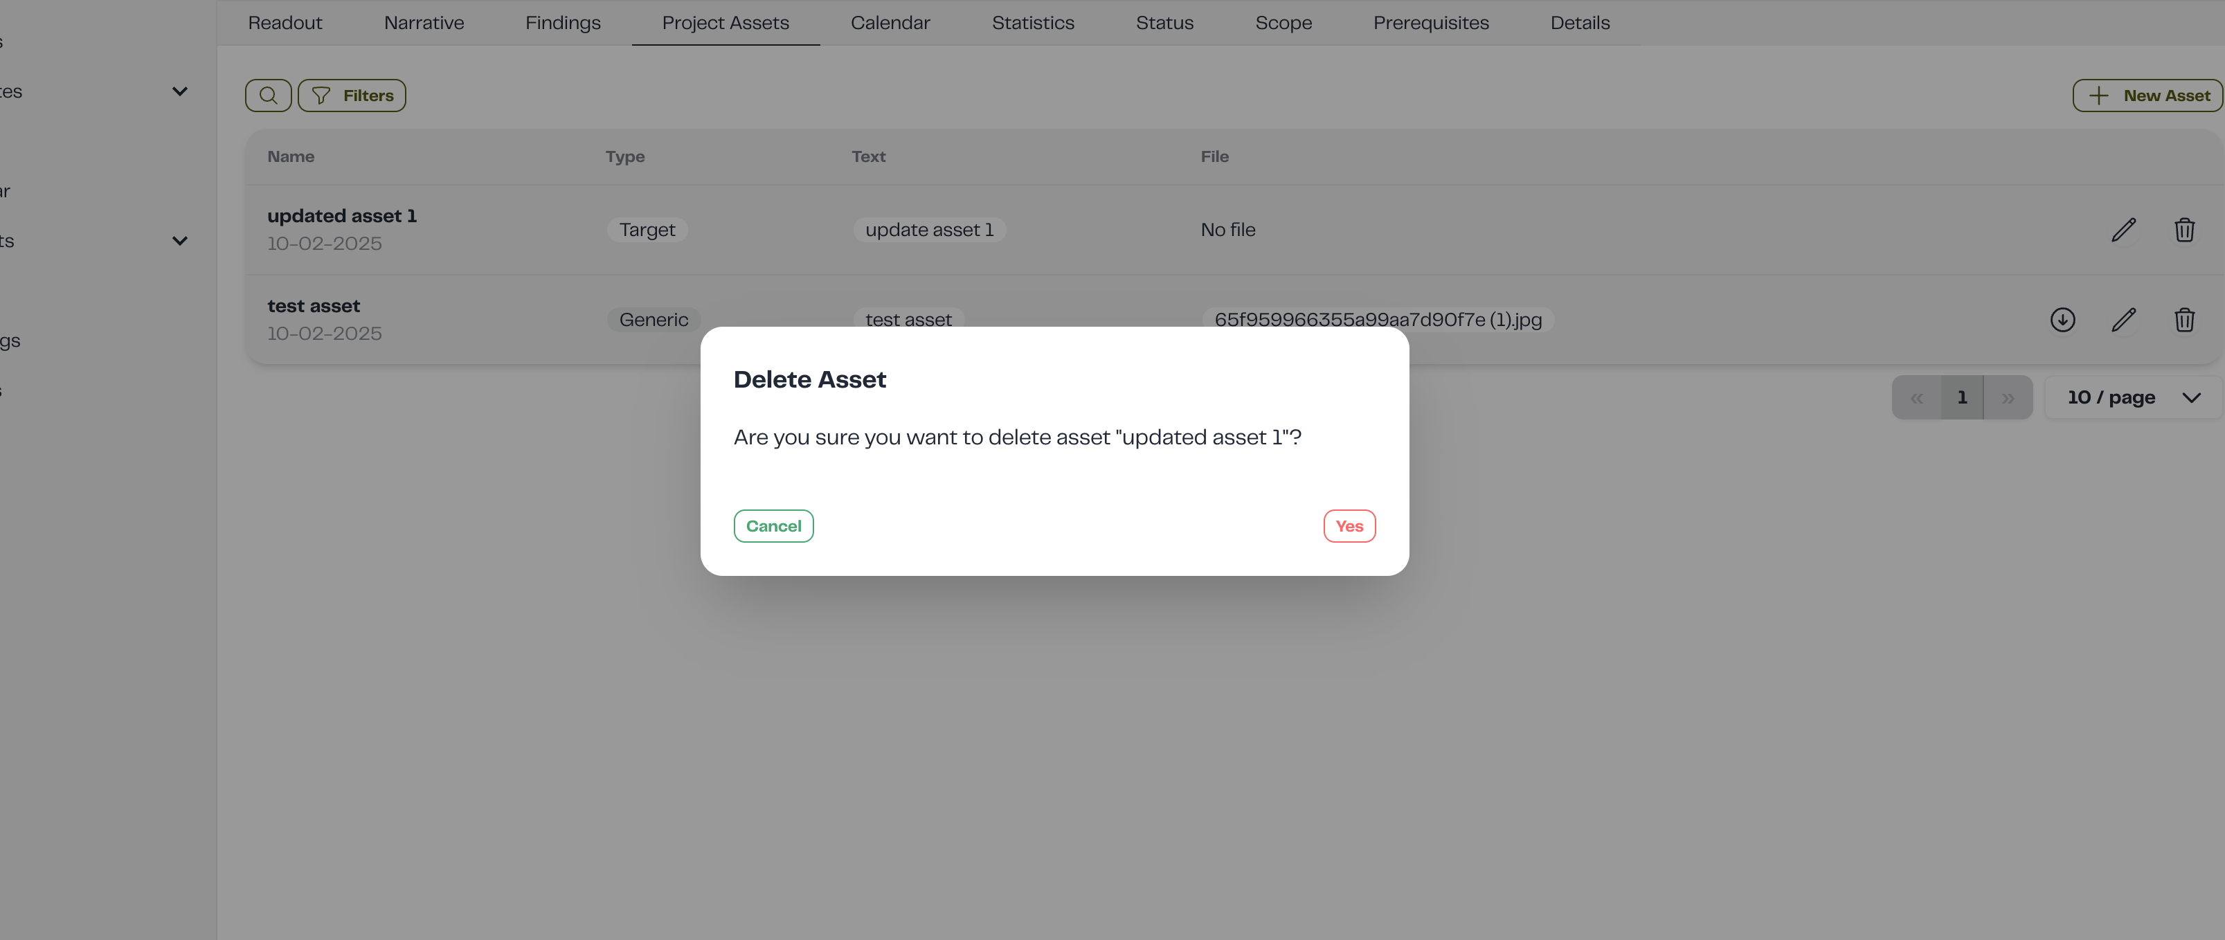Screen dimensions: 2225x940
Task: Click the New Asset button
Action: pos(2148,95)
